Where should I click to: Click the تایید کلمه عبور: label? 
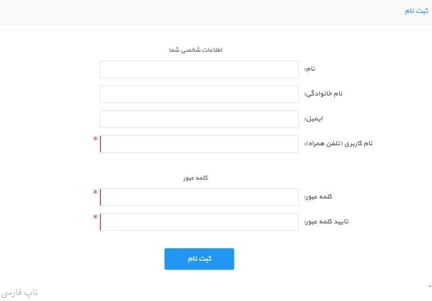click(326, 222)
